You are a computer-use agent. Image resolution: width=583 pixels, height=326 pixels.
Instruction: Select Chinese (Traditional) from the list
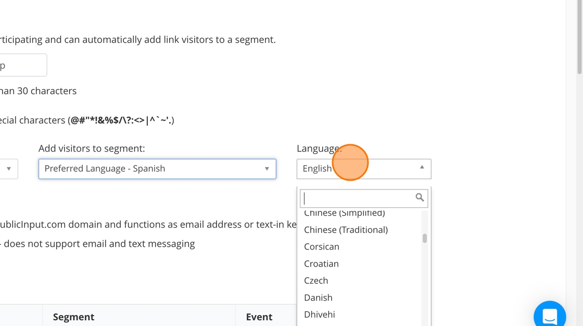coord(346,230)
